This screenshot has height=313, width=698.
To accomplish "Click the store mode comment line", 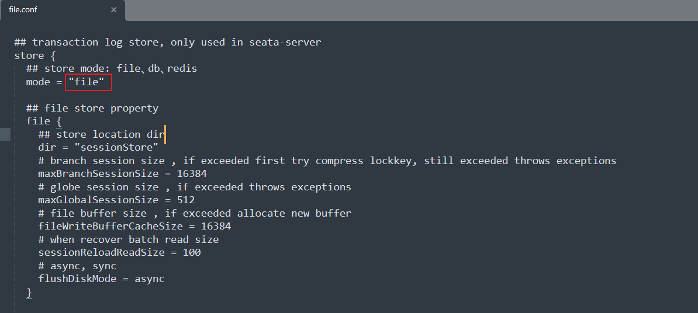I will tap(111, 69).
